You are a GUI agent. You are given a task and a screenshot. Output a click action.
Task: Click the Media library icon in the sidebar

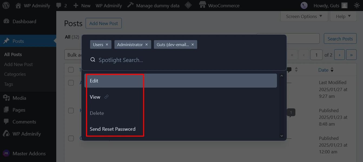click(6, 98)
